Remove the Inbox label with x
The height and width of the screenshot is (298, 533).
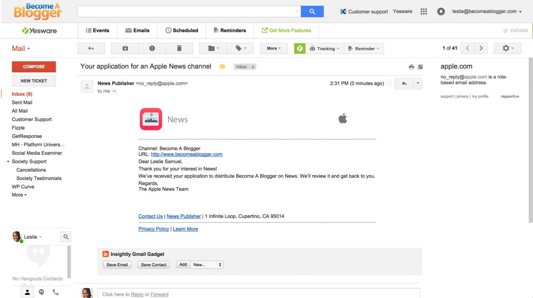tap(252, 67)
